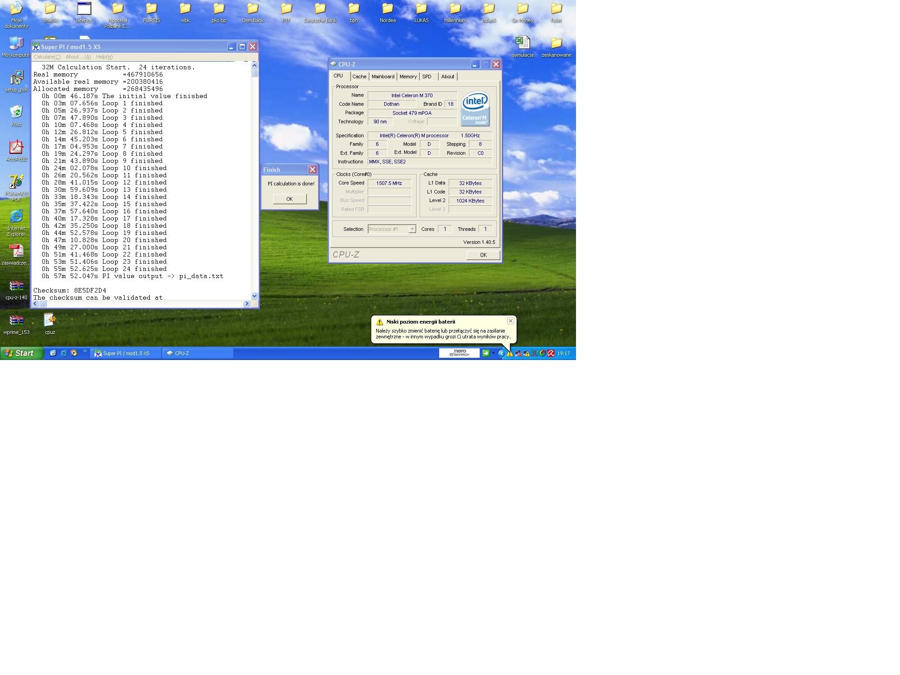Click the Core Speed 1507.5 MHz field
Screen dimensions: 900x675
click(389, 183)
